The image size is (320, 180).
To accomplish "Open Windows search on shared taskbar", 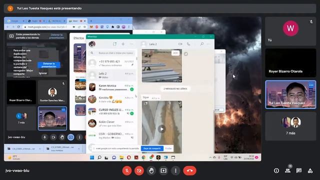I will coord(99,157).
